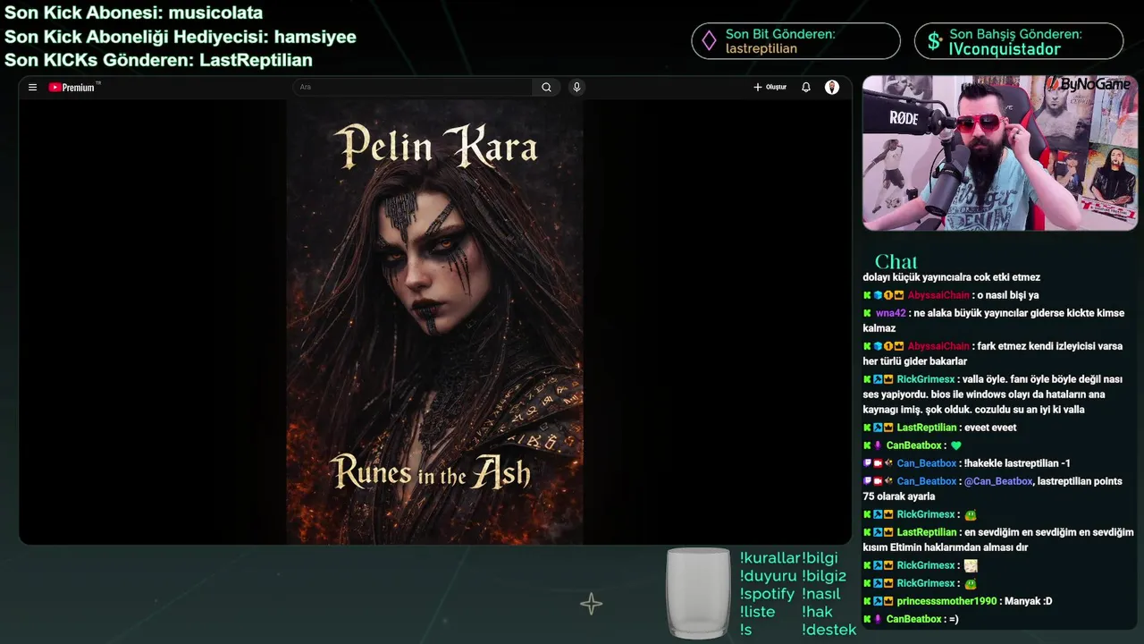Click the search magnifier button
1144x644 pixels.
546,87
